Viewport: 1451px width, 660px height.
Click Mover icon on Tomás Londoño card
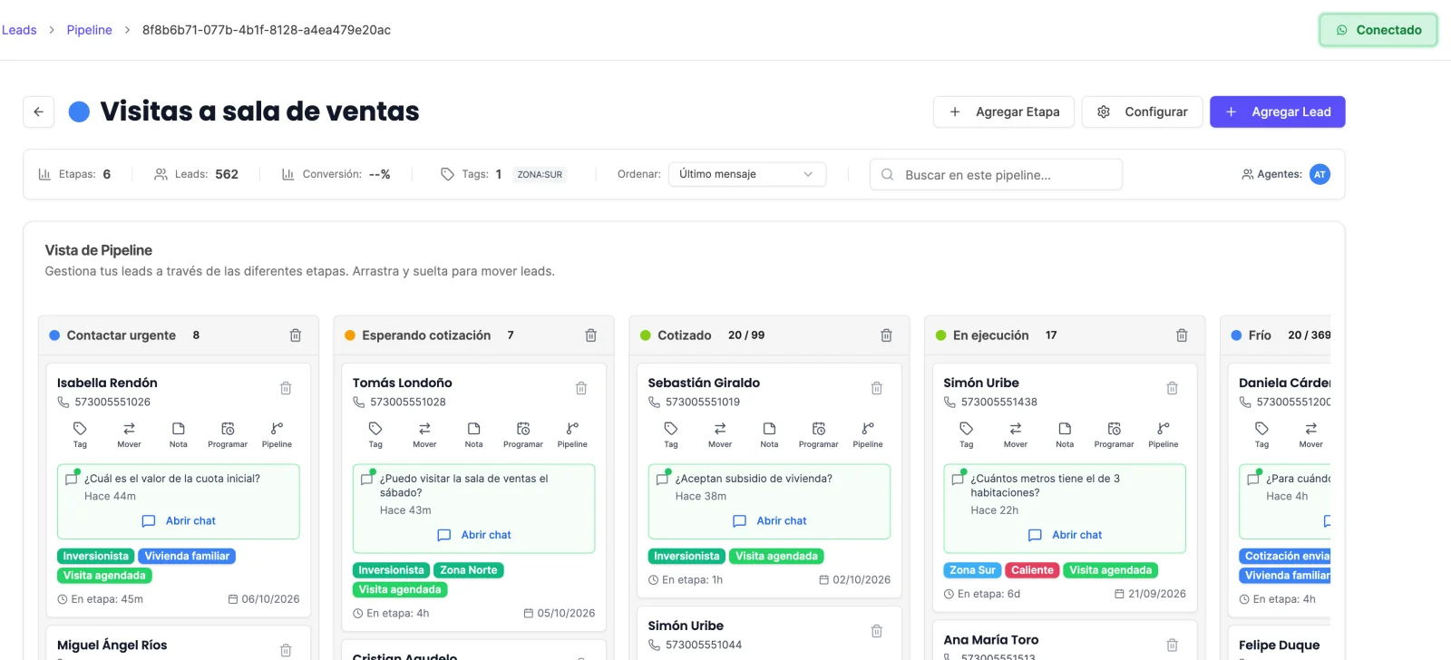coord(424,434)
